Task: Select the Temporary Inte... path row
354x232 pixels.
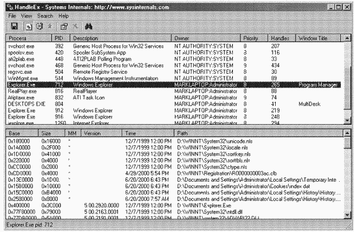Action: [175, 180]
